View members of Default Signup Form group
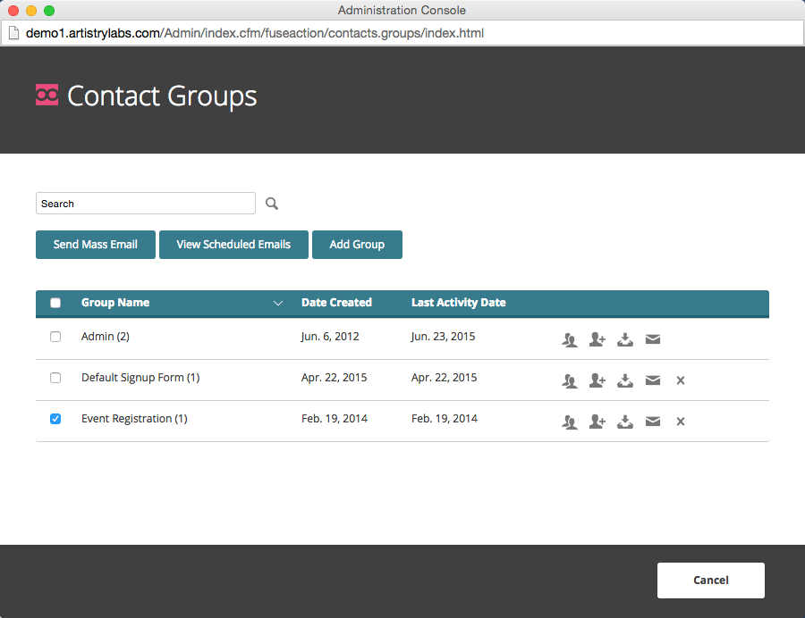 570,380
